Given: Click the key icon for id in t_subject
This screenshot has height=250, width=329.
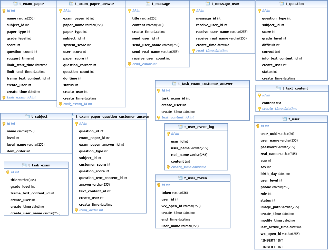Looking at the screenshot, I should (4, 124).
